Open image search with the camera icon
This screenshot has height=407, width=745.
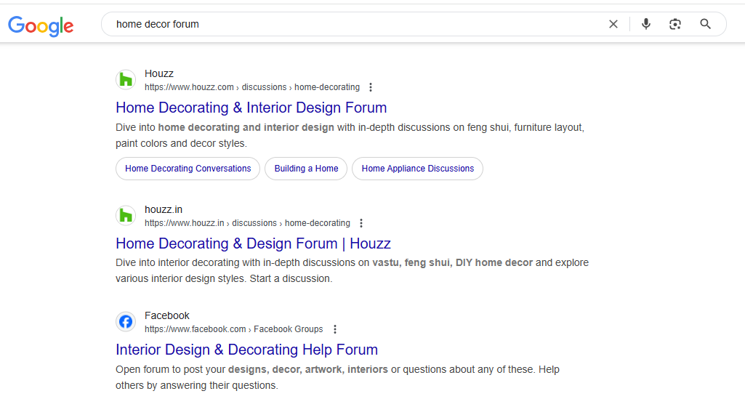(x=675, y=24)
